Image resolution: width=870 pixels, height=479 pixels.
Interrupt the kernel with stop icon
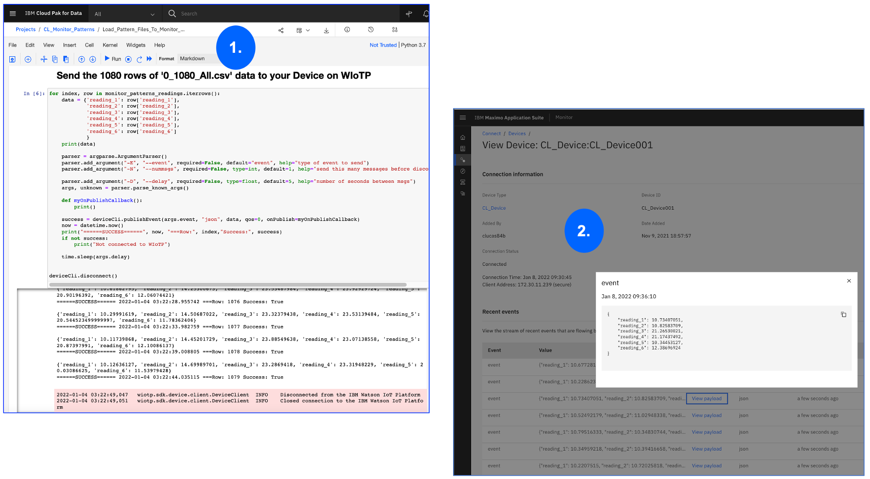tap(129, 59)
